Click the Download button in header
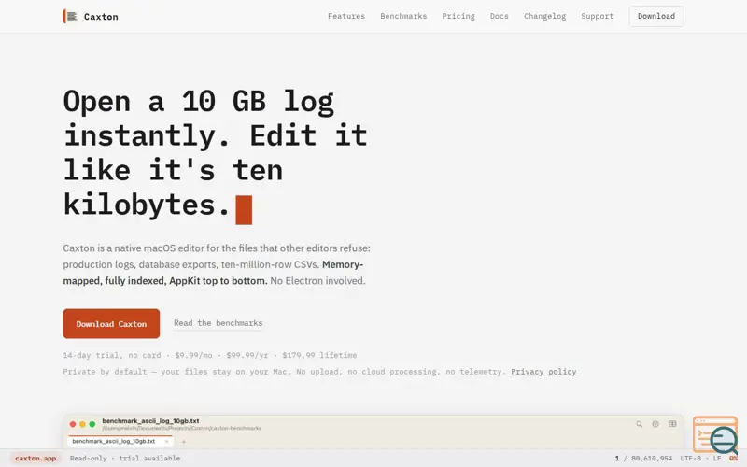 pyautogui.click(x=656, y=16)
